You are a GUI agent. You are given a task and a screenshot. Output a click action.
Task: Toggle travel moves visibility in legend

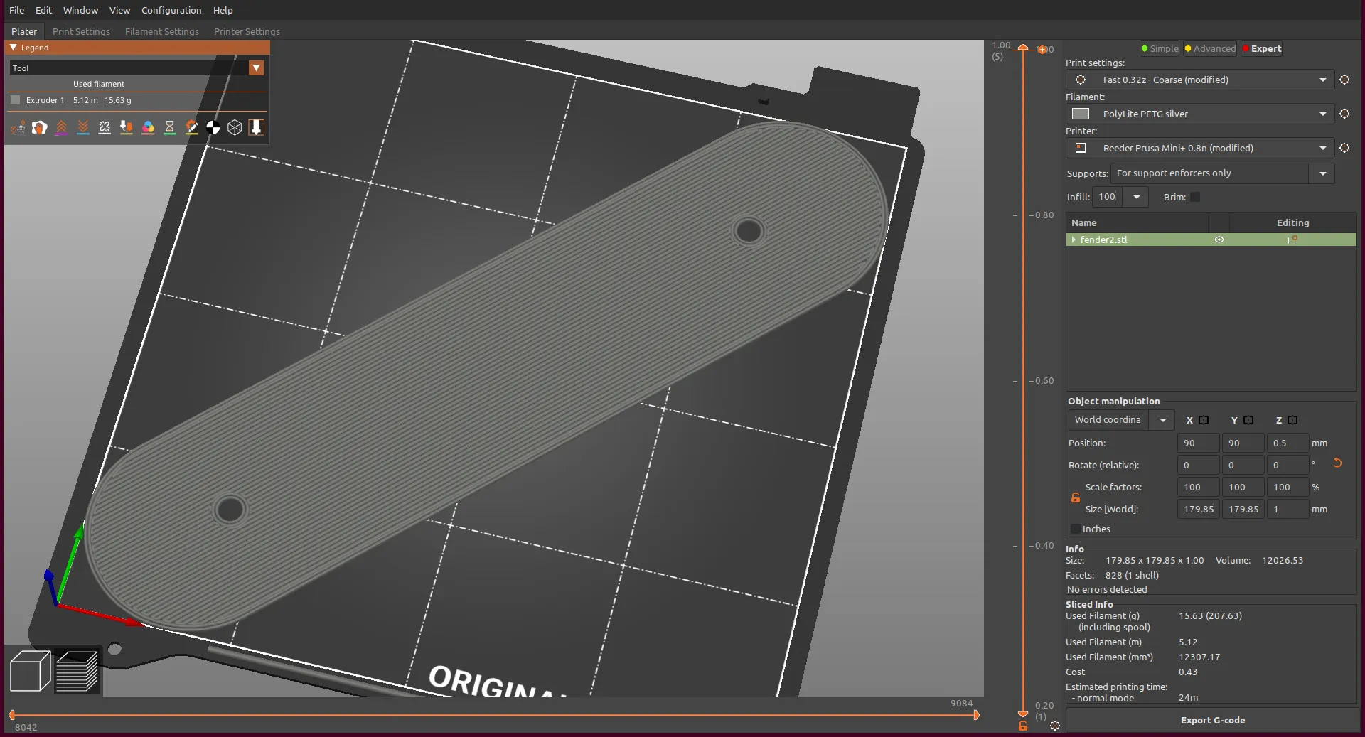point(18,128)
